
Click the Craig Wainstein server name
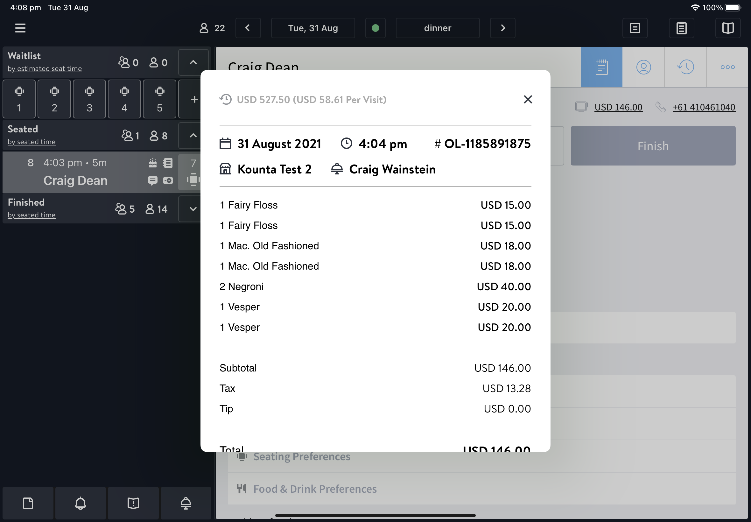392,169
